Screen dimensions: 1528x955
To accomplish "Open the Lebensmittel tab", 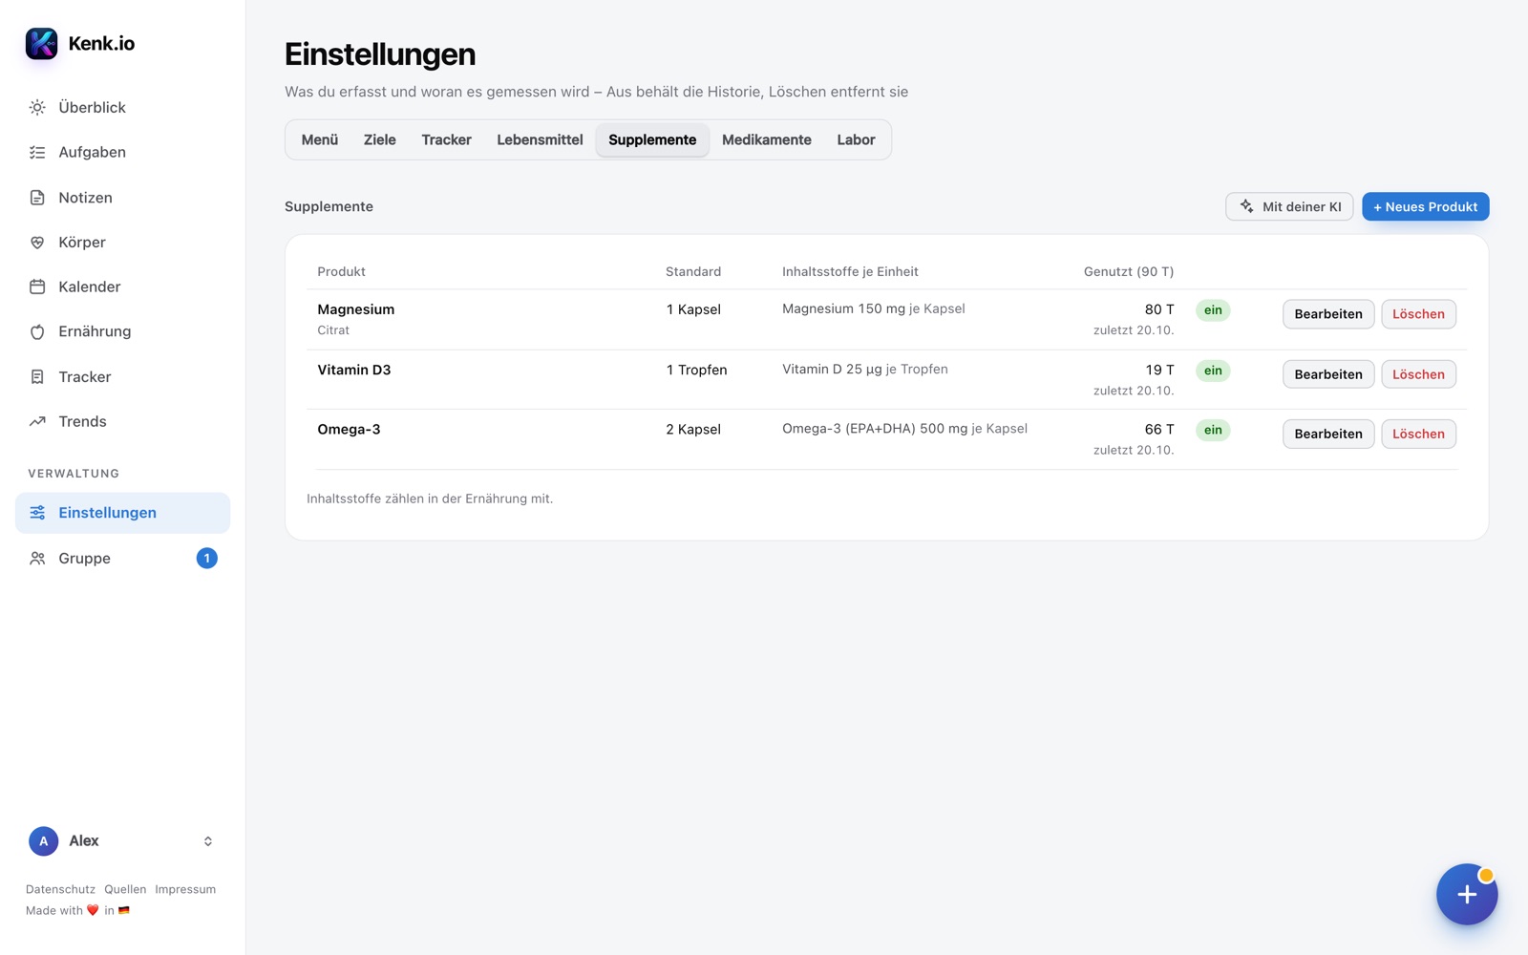I will pos(540,140).
